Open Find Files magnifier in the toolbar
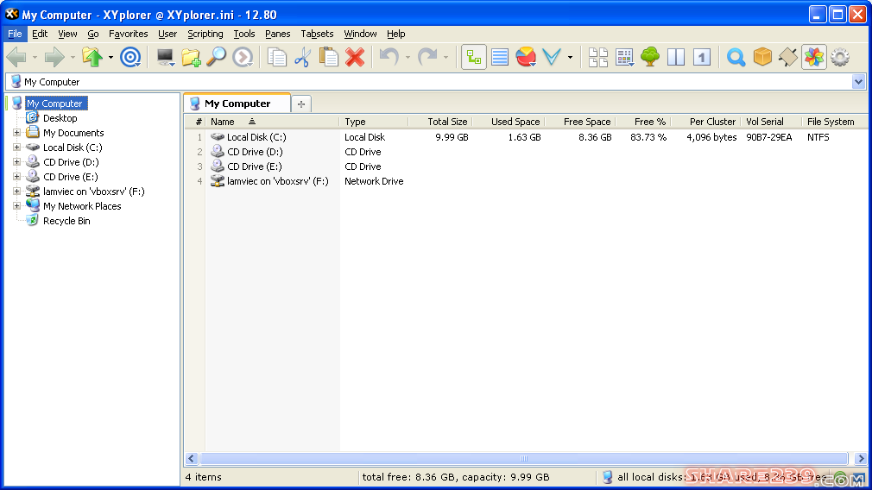 coord(217,57)
